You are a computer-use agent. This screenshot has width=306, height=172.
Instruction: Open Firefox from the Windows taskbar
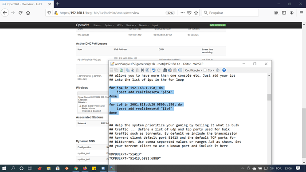point(85,168)
